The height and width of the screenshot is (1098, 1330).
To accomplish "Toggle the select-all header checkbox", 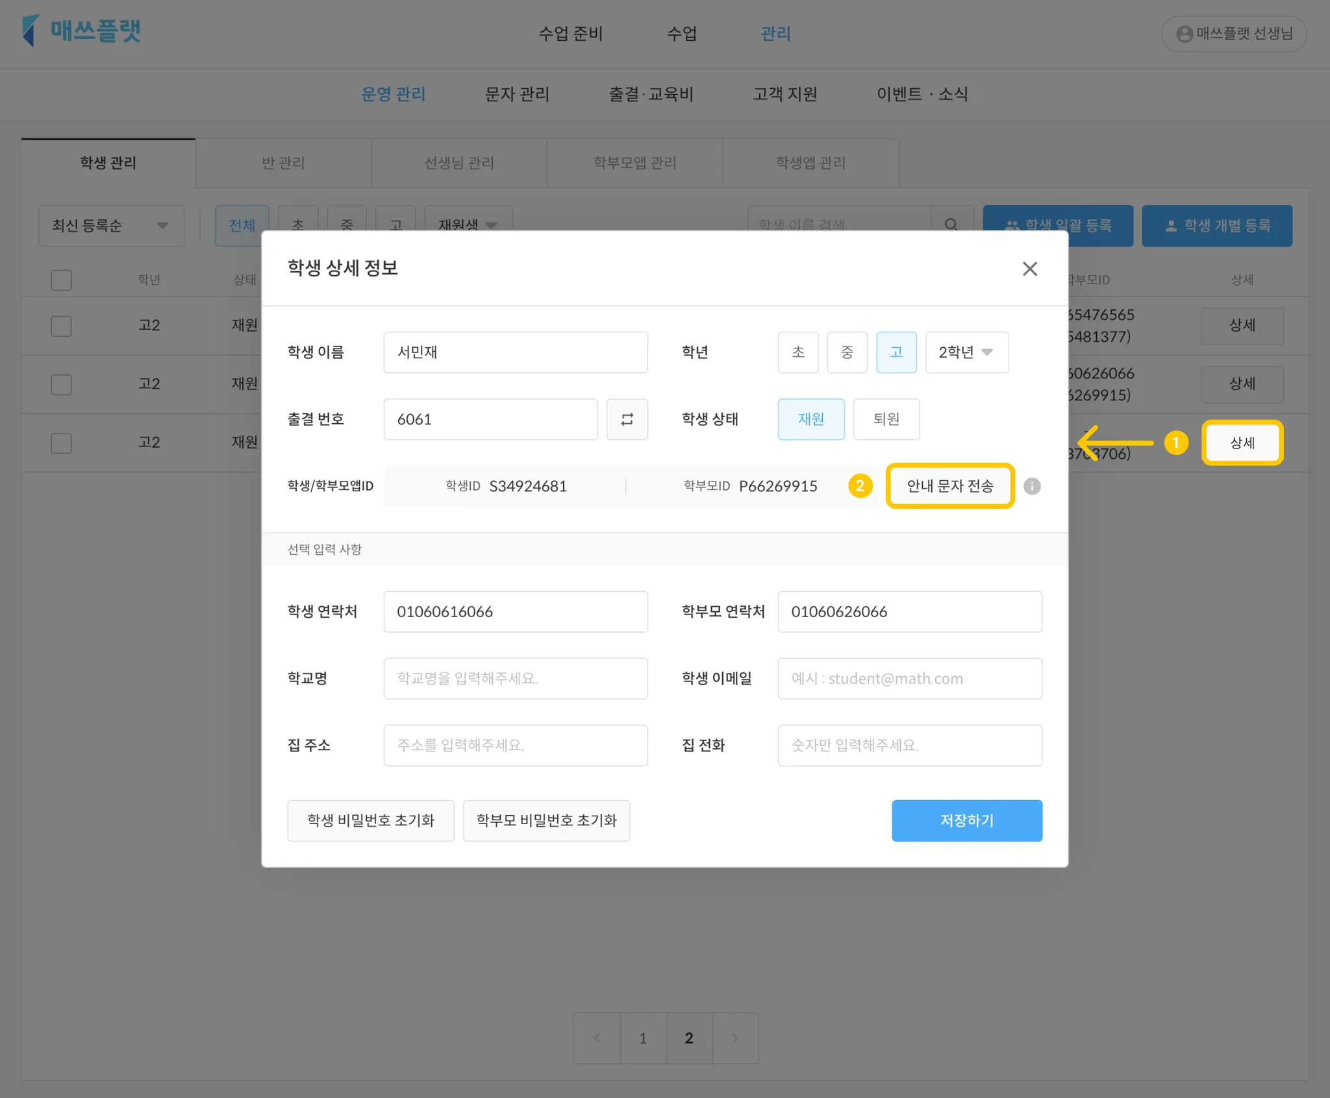I will click(x=61, y=280).
